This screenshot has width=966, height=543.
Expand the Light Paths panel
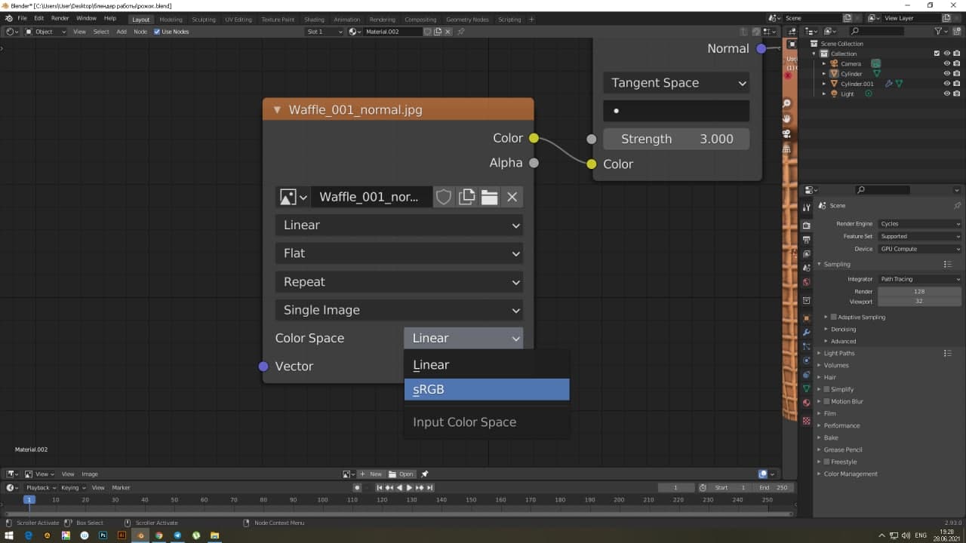coord(838,353)
